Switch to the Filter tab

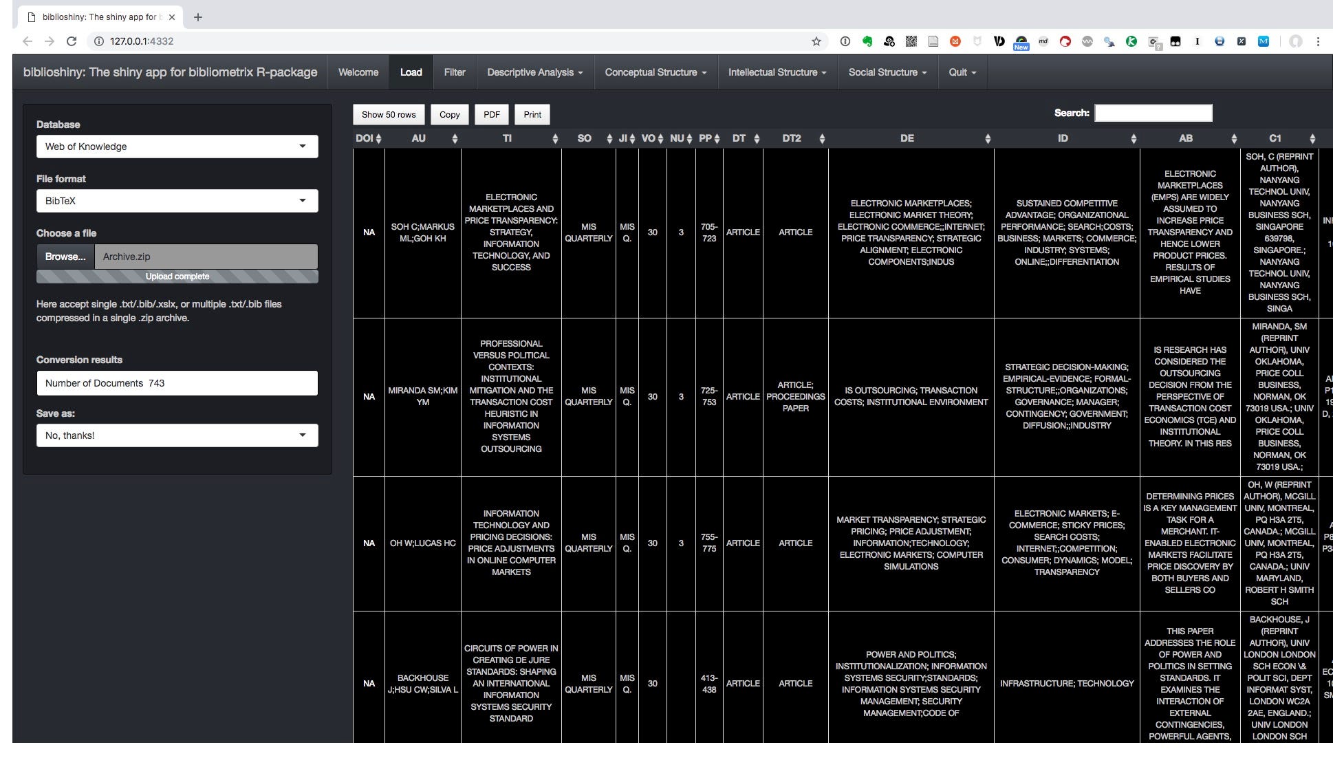coord(454,72)
